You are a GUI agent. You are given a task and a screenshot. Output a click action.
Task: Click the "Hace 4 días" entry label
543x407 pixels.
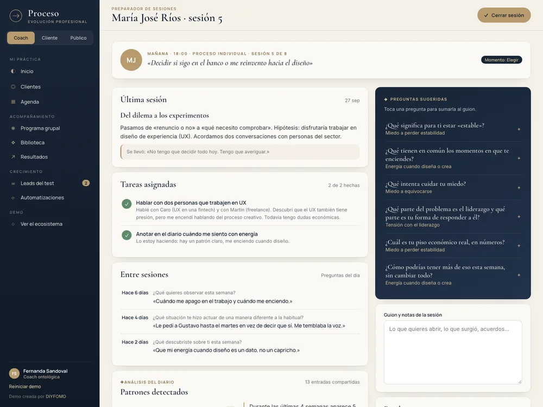[x=135, y=317]
